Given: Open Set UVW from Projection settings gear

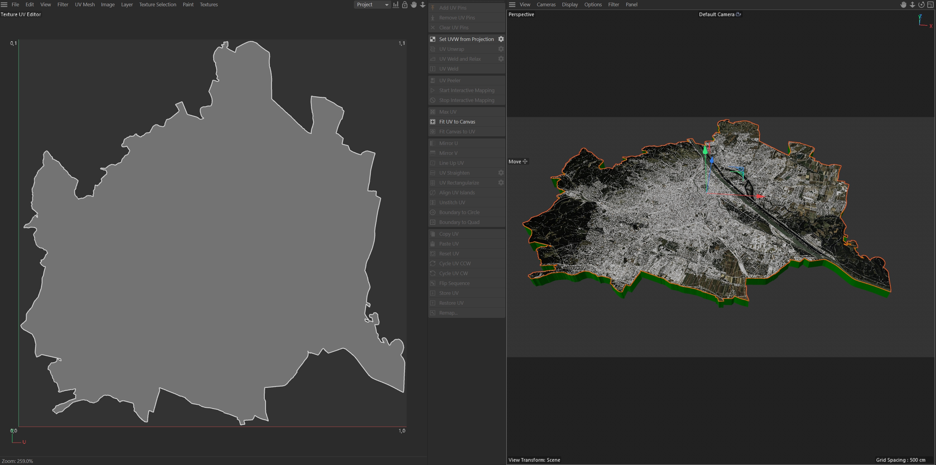Looking at the screenshot, I should (501, 39).
